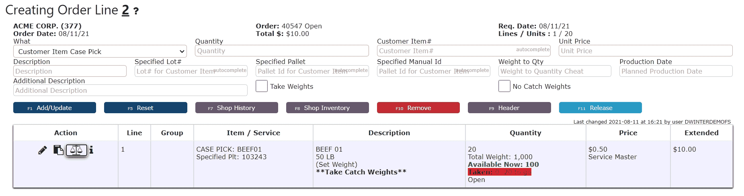
Task: Focus the Quantity input field
Action: coord(282,51)
